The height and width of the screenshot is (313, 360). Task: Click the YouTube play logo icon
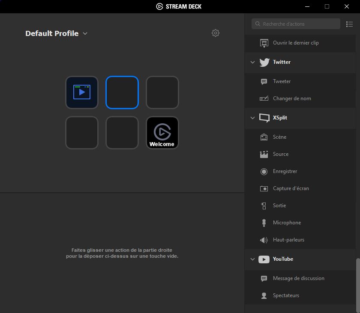[x=264, y=259]
